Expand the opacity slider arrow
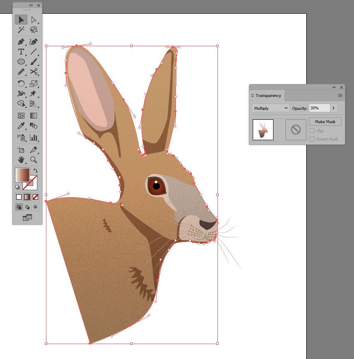 [x=334, y=108]
